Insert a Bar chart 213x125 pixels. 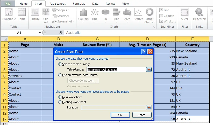[x=116, y=15]
